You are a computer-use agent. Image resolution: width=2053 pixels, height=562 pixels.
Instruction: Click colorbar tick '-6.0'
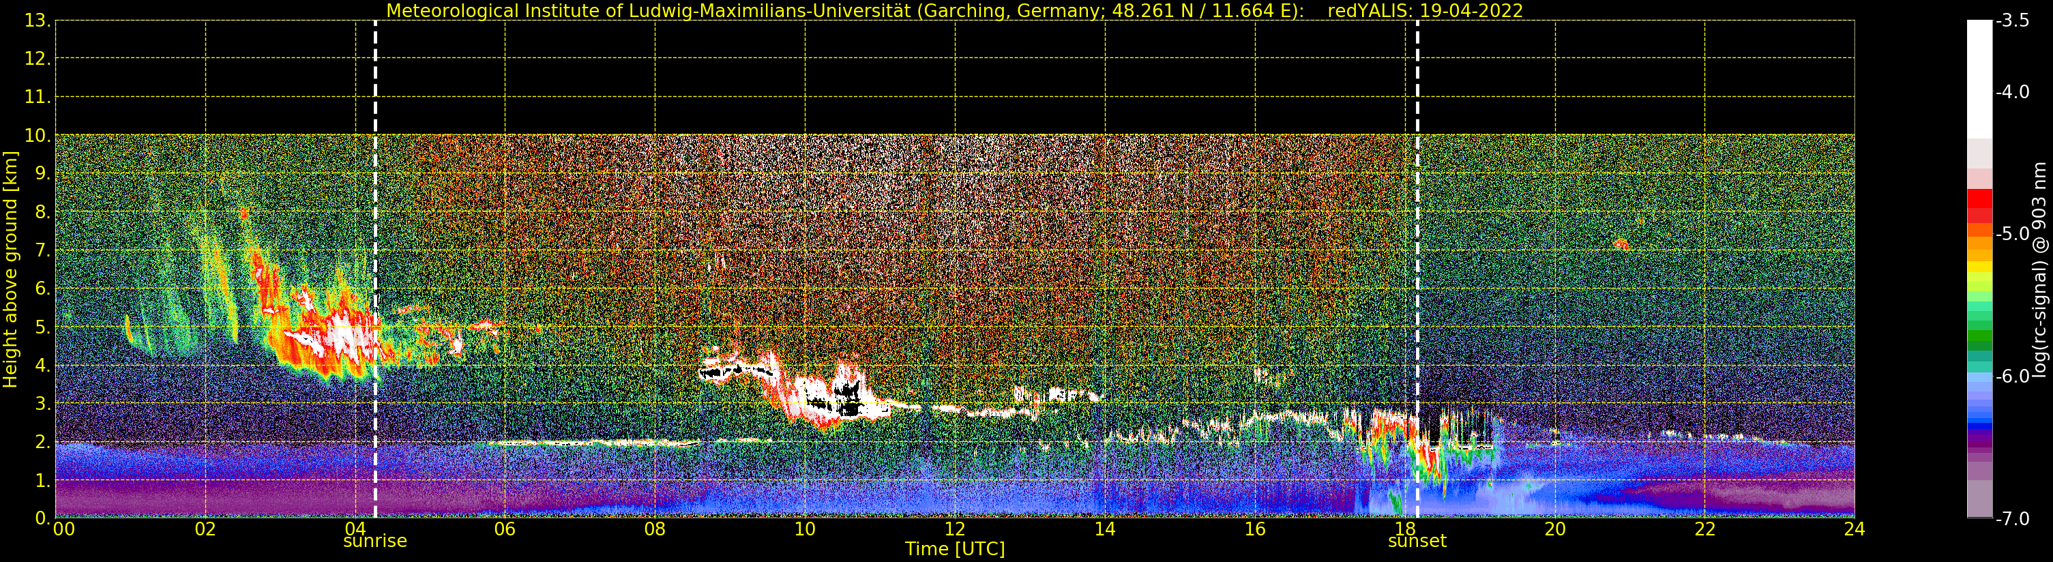2012,376
